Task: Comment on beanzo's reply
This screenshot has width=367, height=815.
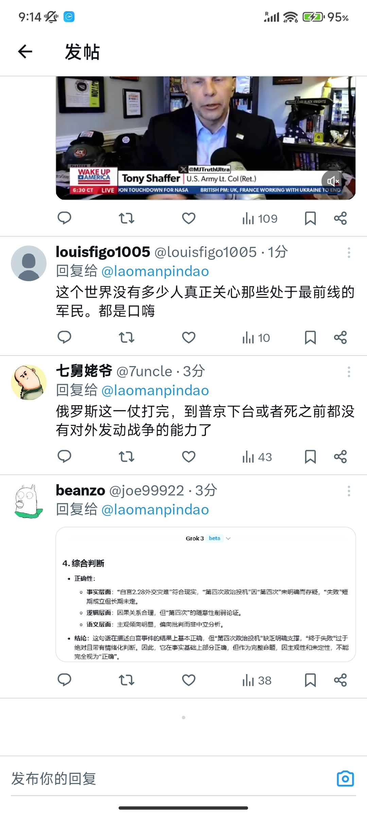Action: 64,680
